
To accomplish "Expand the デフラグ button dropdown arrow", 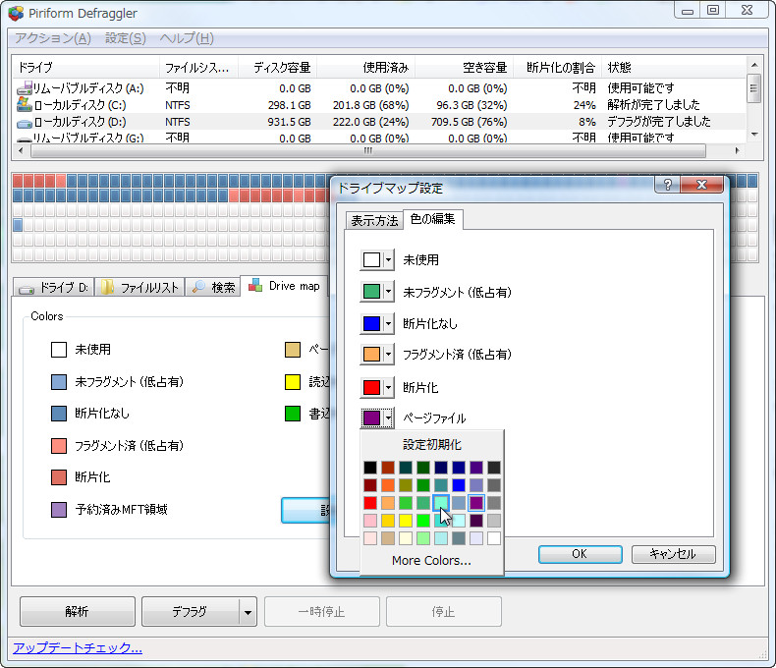I will coord(248,612).
